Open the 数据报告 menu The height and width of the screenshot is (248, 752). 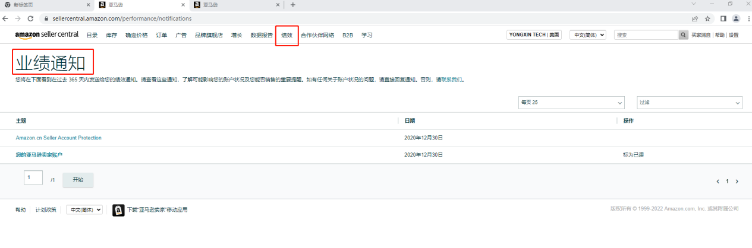pos(262,35)
